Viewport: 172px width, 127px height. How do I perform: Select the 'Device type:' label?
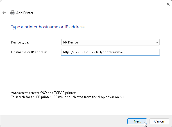click(x=20, y=42)
